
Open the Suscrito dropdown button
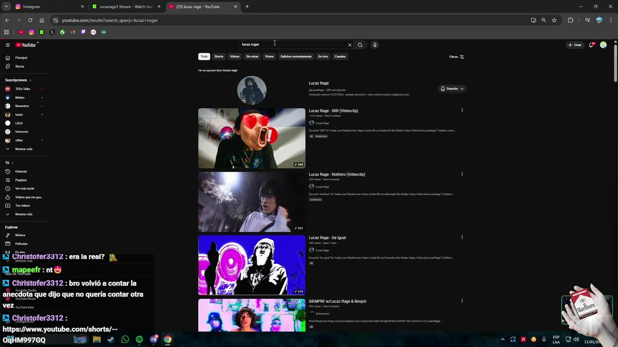[452, 89]
